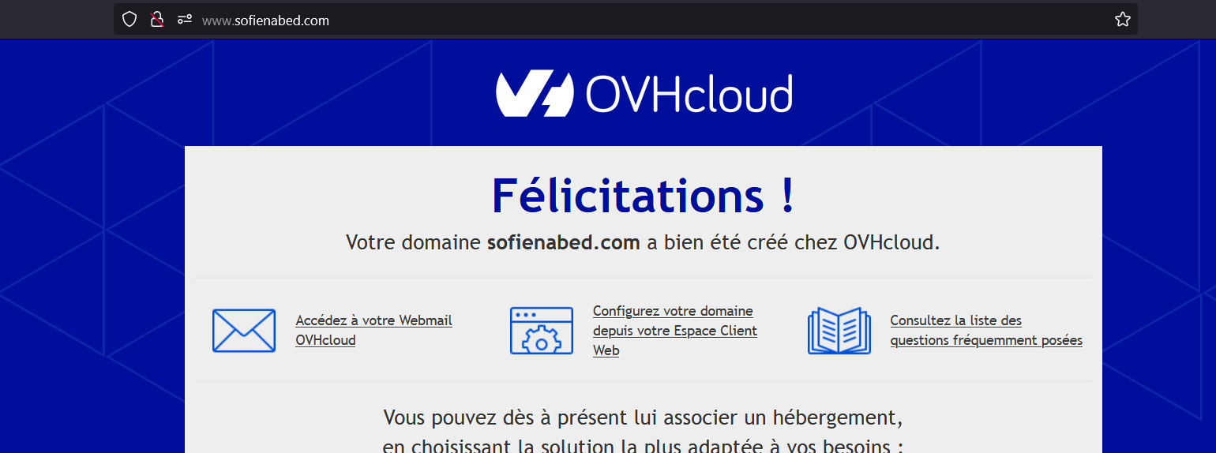Click the OVHcloud wordmark text in header
Screen dimensions: 1216x453
point(689,95)
